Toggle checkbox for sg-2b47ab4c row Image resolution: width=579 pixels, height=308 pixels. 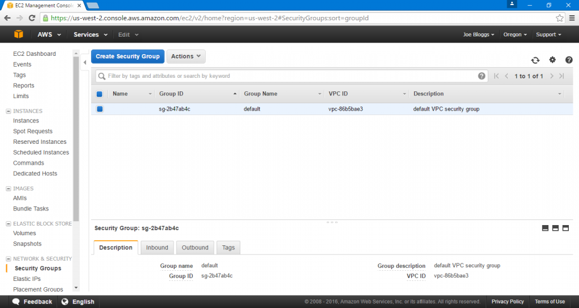click(100, 109)
